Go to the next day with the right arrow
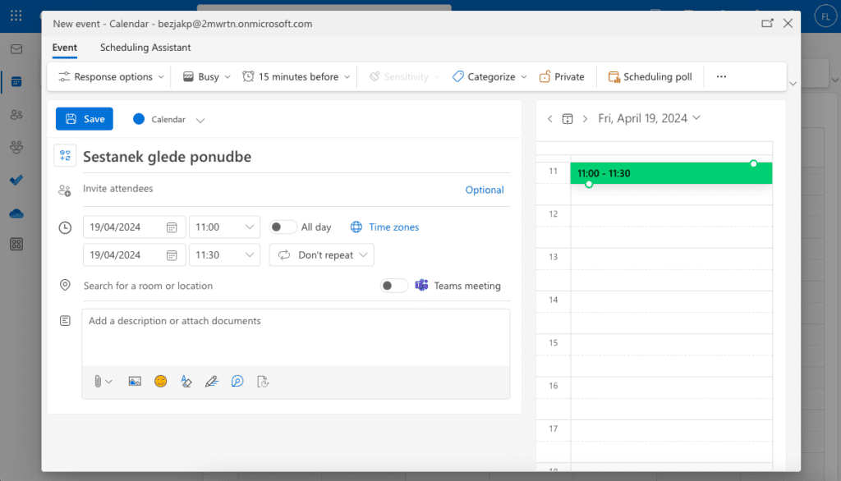The width and height of the screenshot is (841, 481). click(585, 119)
